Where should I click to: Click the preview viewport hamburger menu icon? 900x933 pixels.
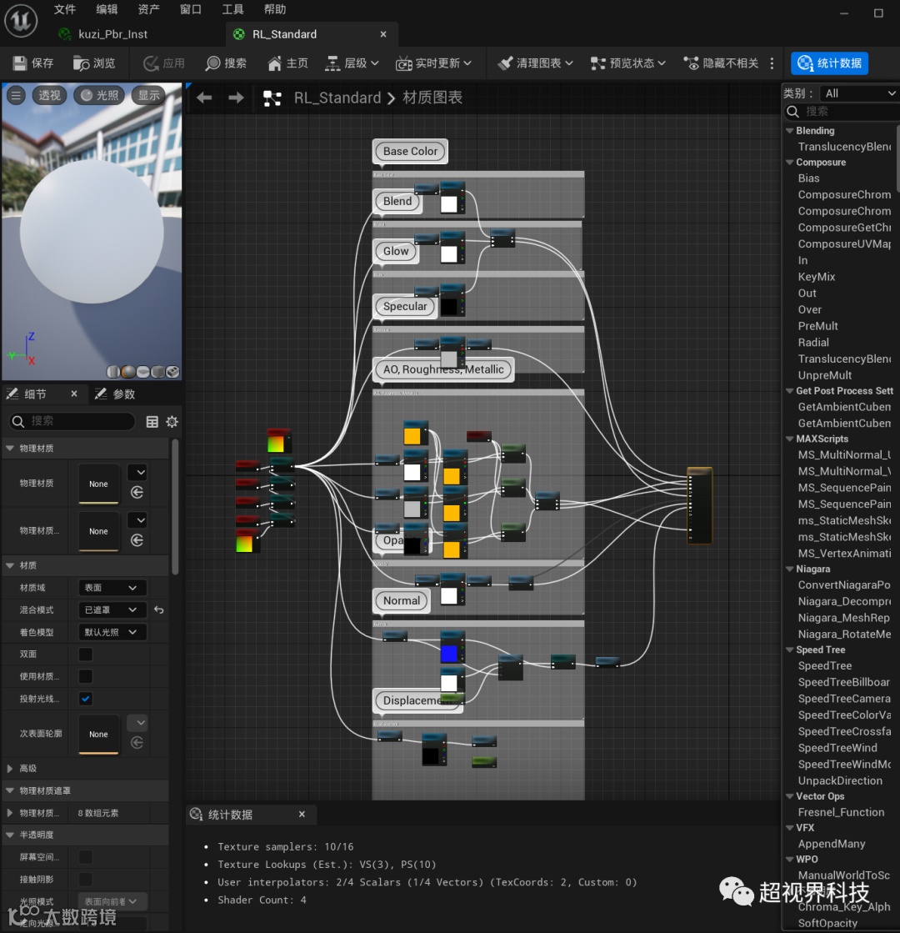[16, 95]
